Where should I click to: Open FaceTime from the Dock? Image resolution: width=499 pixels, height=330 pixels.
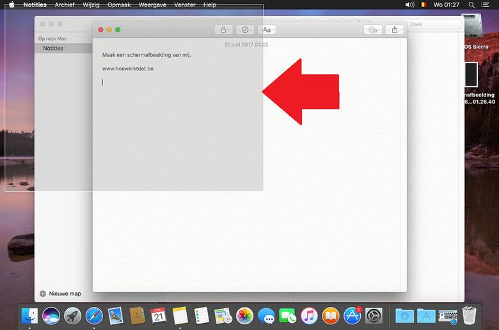click(287, 316)
